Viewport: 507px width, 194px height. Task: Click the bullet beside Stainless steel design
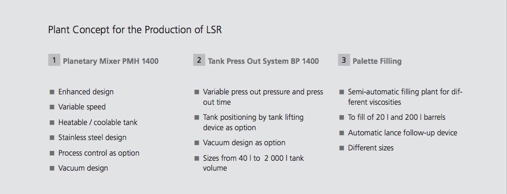(52, 137)
